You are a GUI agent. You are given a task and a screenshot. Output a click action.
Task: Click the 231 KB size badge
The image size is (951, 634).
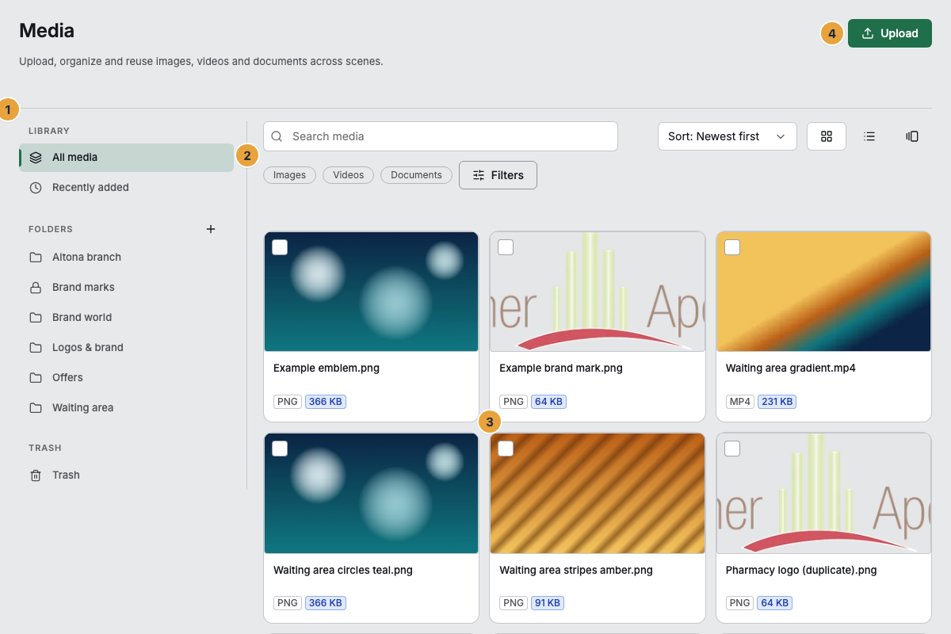click(777, 402)
